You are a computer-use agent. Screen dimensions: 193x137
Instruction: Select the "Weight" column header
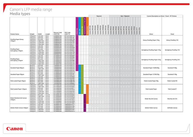(32, 34)
